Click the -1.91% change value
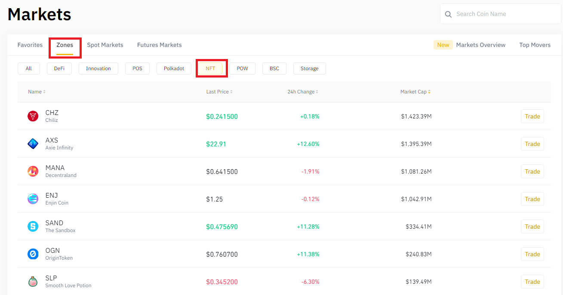 pyautogui.click(x=310, y=172)
